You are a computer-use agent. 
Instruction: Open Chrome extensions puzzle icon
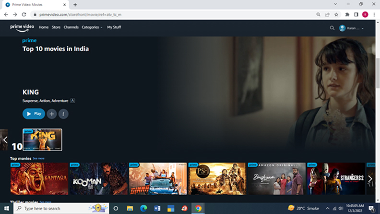(347, 14)
